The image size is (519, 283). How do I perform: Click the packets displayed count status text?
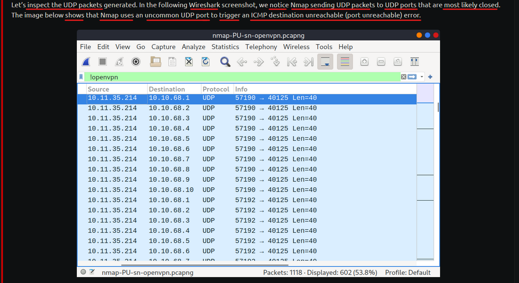pyautogui.click(x=320, y=272)
